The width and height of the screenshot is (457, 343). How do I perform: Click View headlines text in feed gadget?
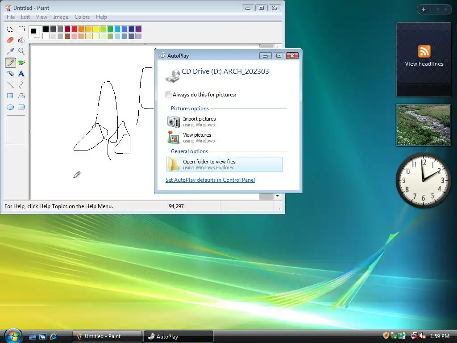coord(424,64)
